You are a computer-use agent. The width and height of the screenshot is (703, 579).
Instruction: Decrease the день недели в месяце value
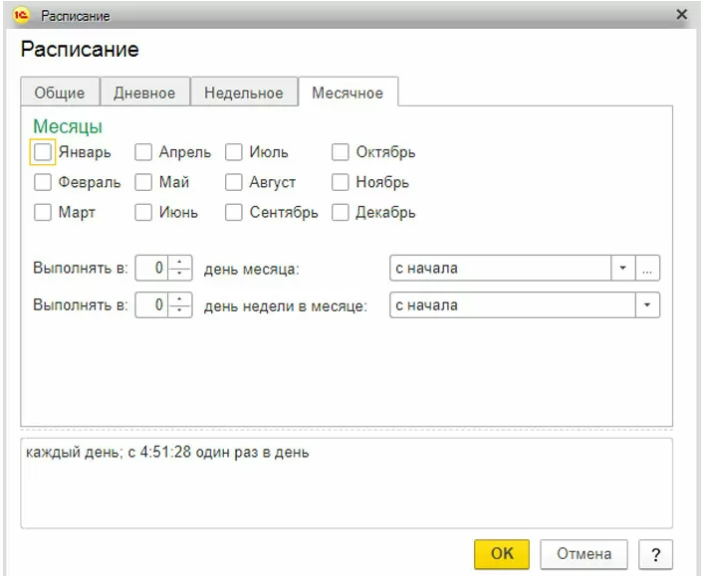[x=180, y=311]
